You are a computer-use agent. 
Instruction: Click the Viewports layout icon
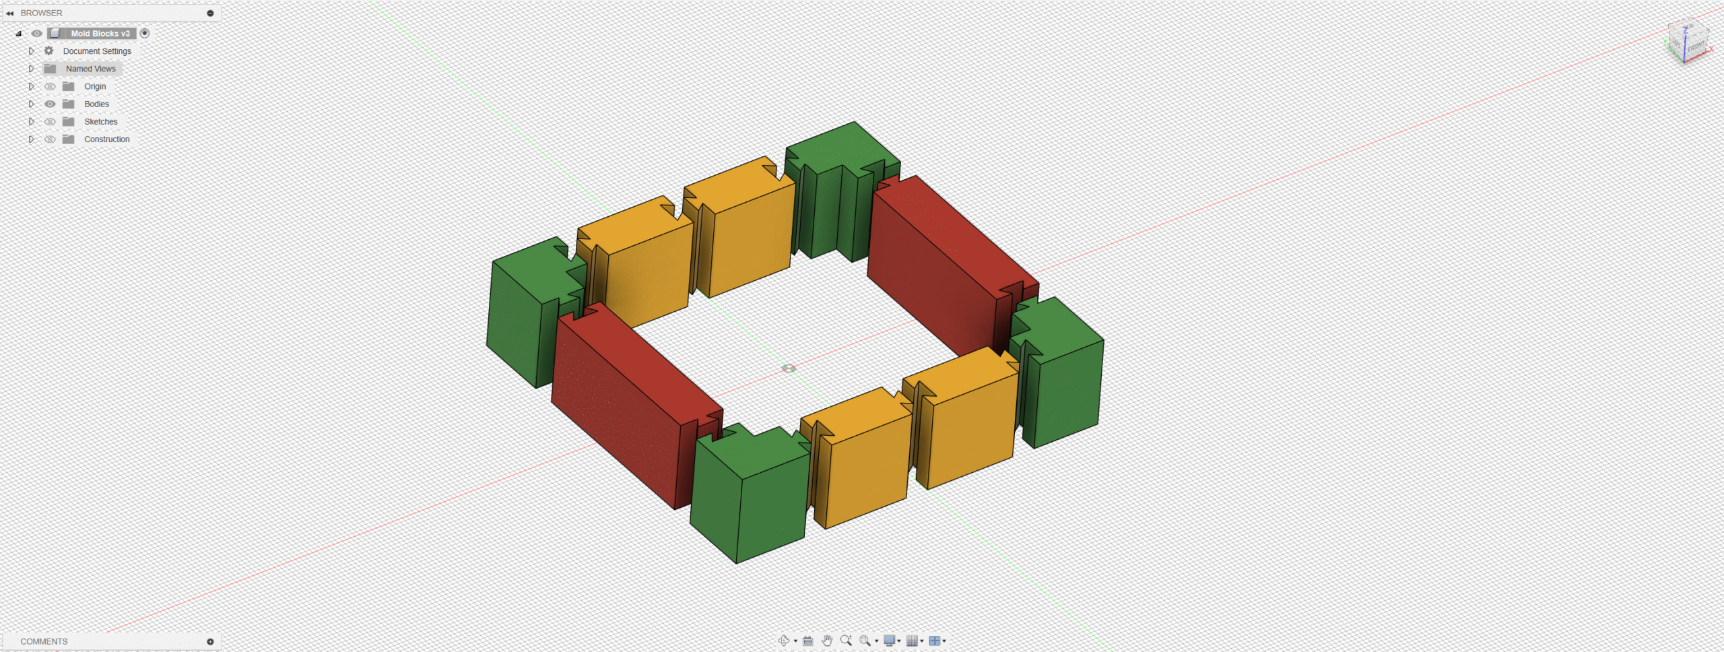pos(934,641)
